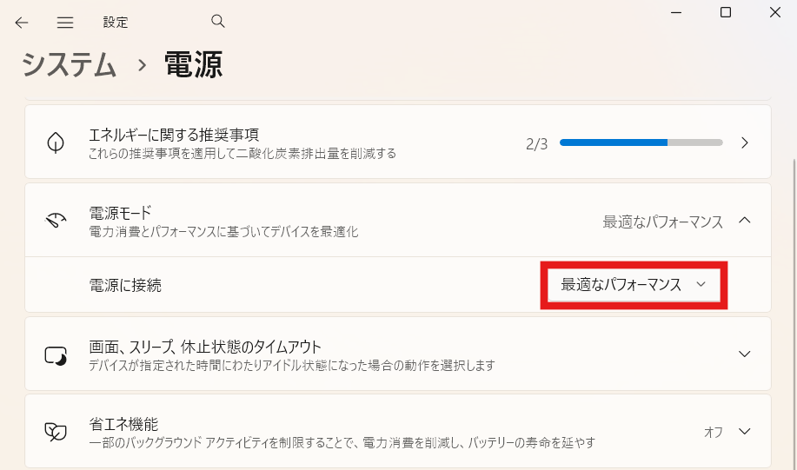797x470 pixels.
Task: Click the エネルギーに関する推奨事項 title text
Action: [174, 135]
